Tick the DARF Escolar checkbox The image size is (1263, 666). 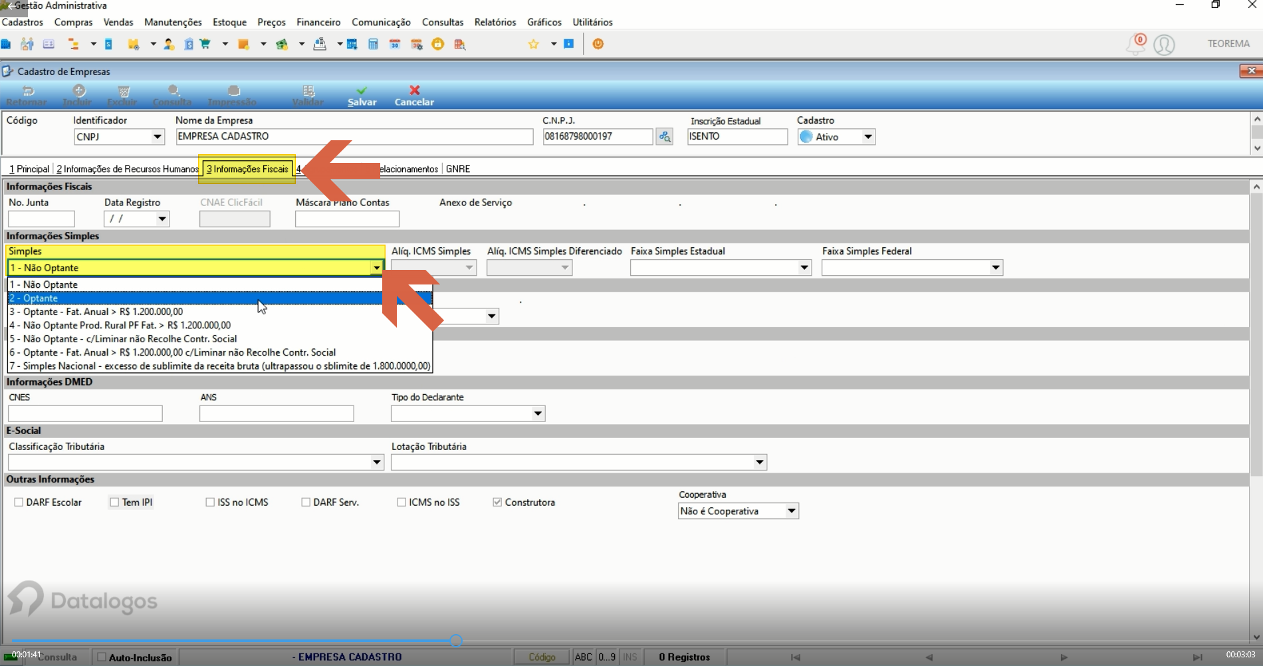[x=19, y=502]
